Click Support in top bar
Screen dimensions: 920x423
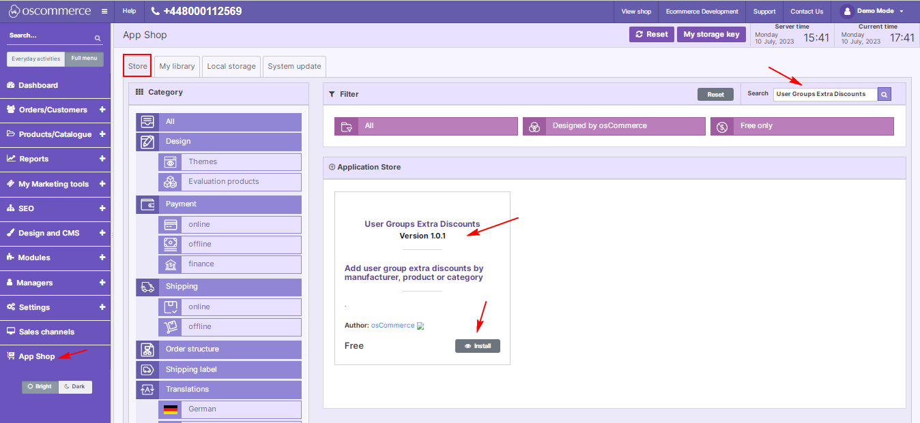pos(764,12)
